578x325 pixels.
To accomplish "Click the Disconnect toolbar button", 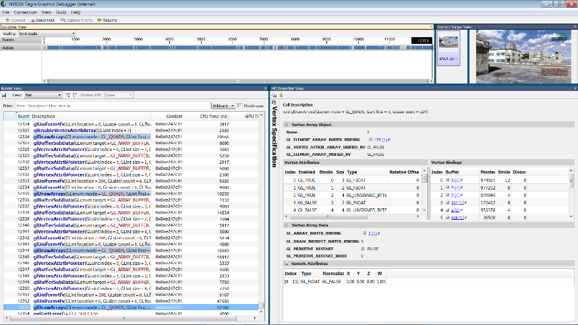I will coord(42,20).
